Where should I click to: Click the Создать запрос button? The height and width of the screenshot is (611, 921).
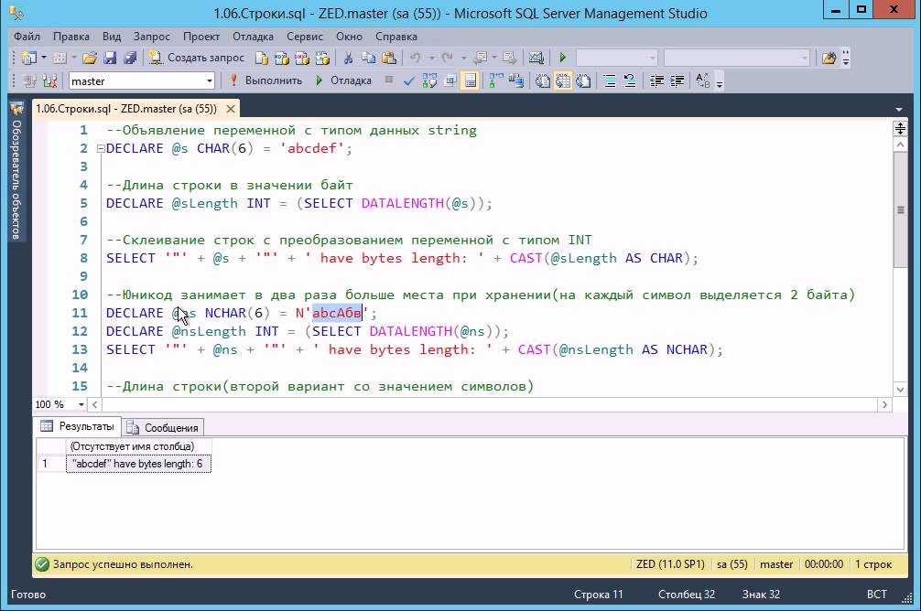click(196, 58)
